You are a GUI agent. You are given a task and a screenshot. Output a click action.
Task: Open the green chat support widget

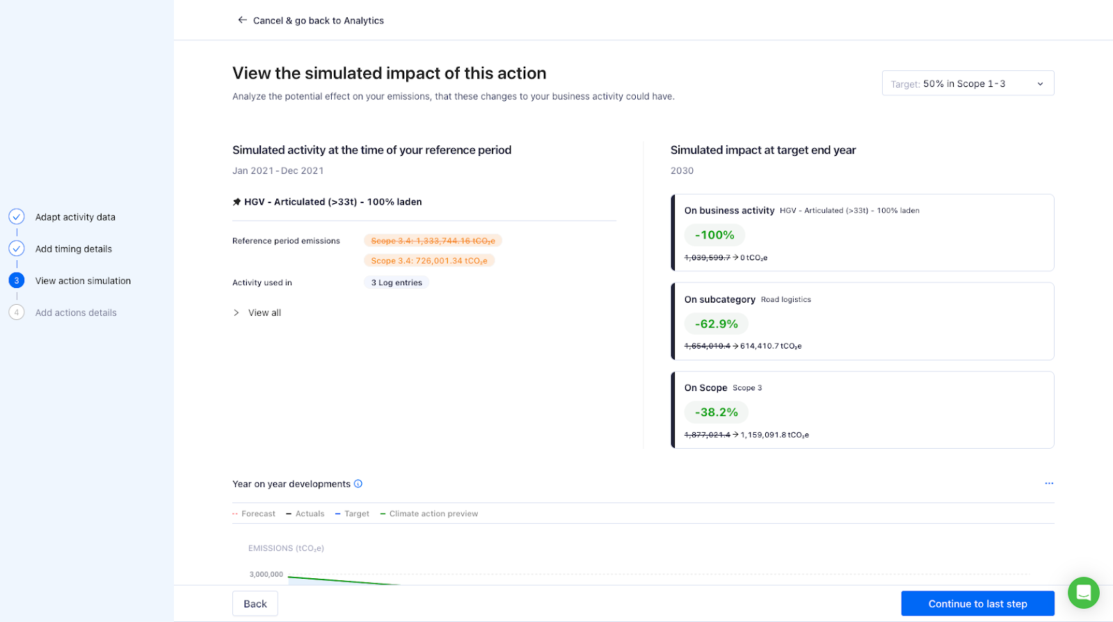1084,593
